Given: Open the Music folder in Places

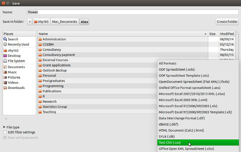Looking at the screenshot, I should (x=12, y=72).
